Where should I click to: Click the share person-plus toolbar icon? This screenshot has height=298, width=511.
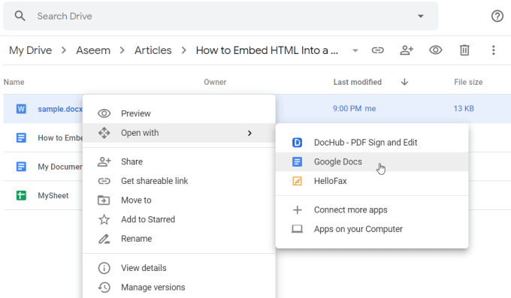pyautogui.click(x=407, y=50)
